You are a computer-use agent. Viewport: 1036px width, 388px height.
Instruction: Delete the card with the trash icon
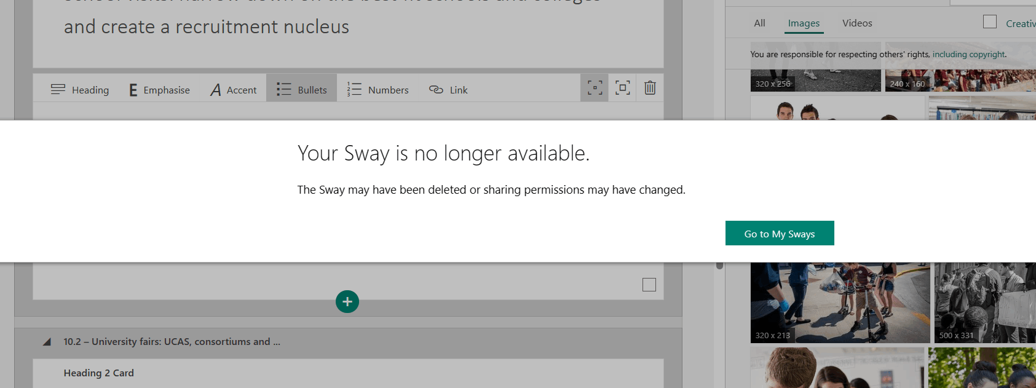[x=650, y=88]
